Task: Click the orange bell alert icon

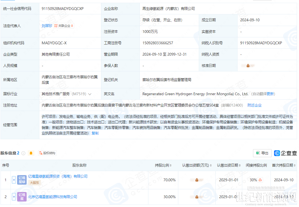Action: coord(31,153)
